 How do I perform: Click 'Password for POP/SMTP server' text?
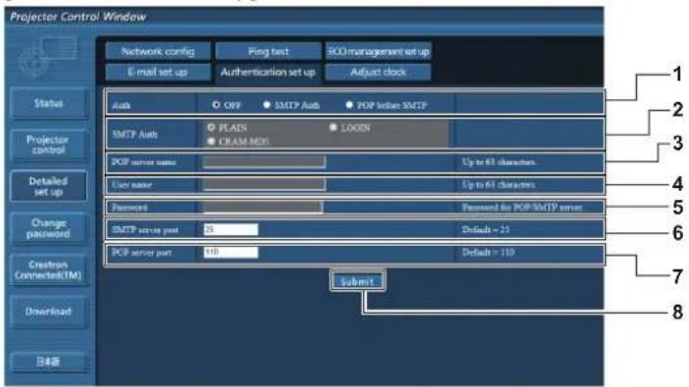tap(522, 207)
